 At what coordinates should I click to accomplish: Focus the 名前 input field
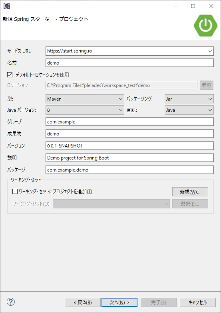coord(129,63)
